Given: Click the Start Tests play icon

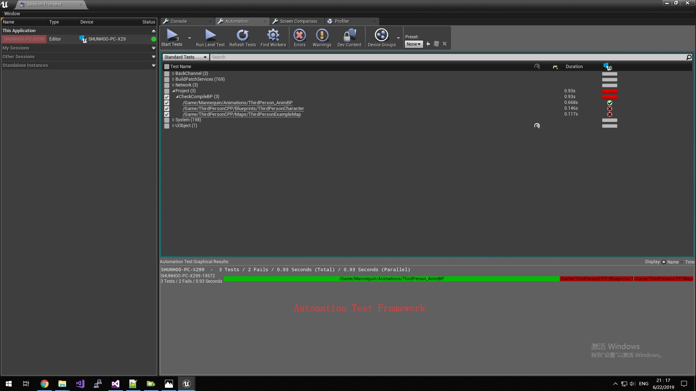Looking at the screenshot, I should (x=172, y=35).
